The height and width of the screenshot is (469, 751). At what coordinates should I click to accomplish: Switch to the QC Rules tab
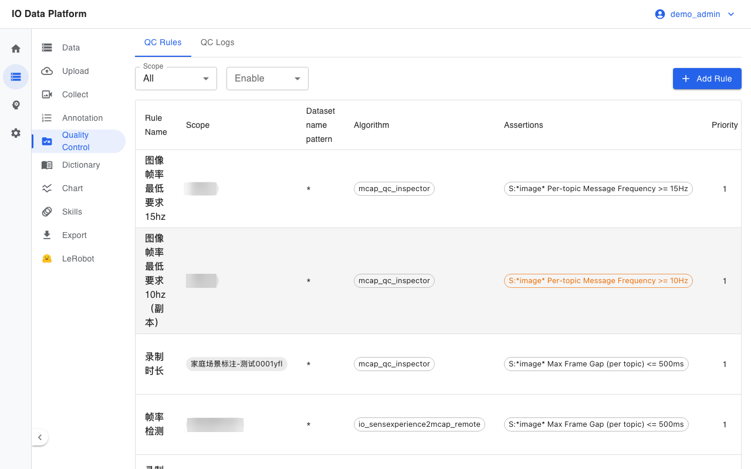tap(163, 42)
